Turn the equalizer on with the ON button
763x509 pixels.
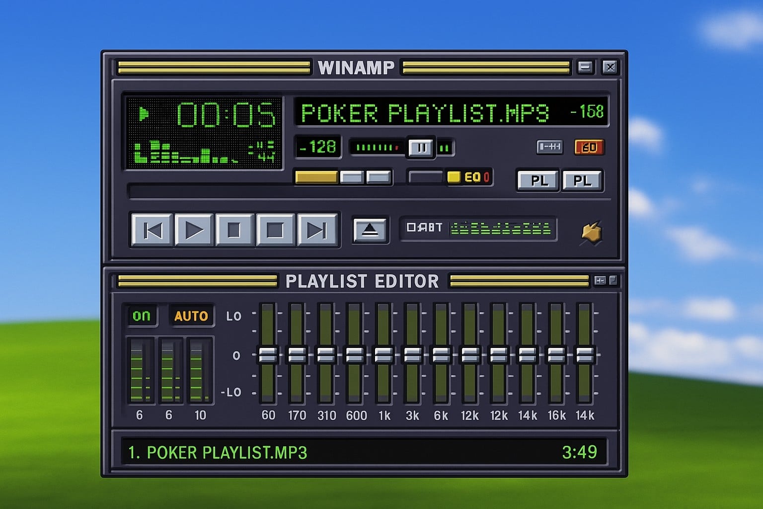click(142, 315)
